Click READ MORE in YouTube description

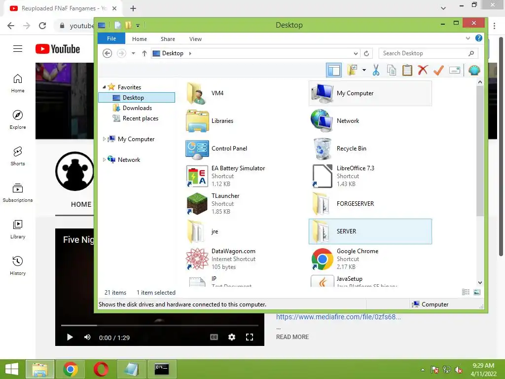pos(292,337)
